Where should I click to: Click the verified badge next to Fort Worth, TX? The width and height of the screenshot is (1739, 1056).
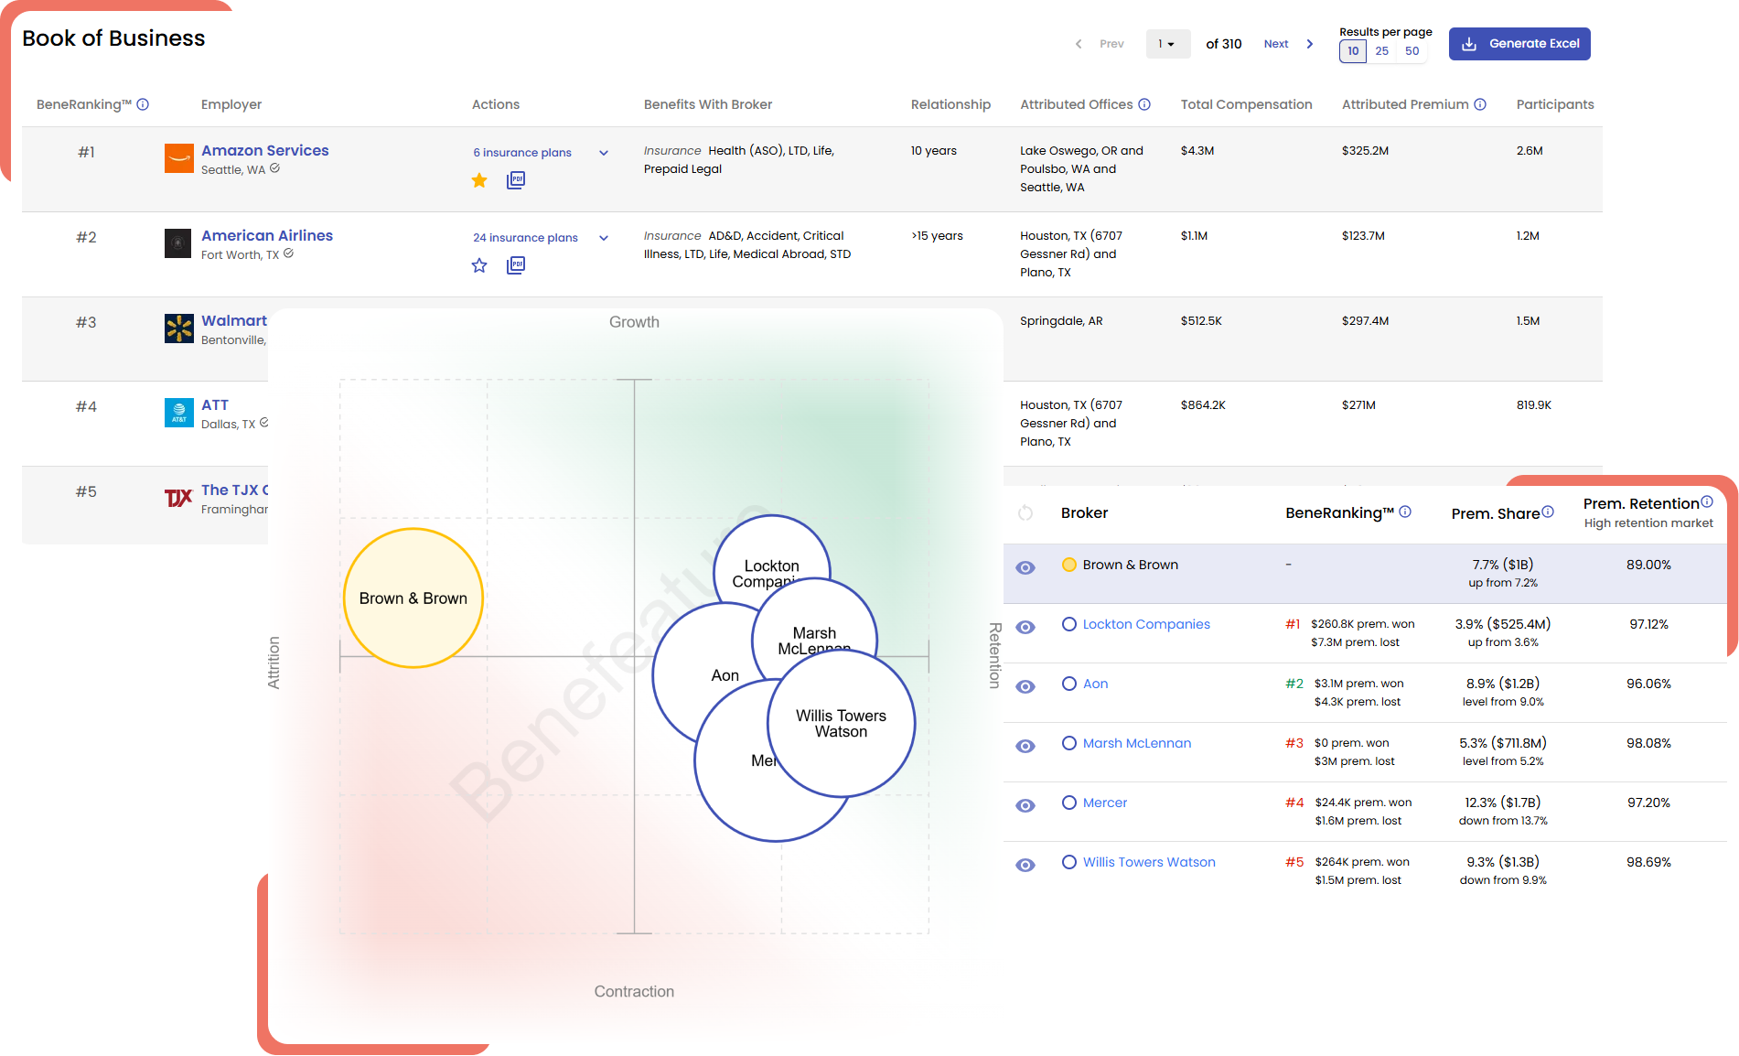pyautogui.click(x=288, y=253)
